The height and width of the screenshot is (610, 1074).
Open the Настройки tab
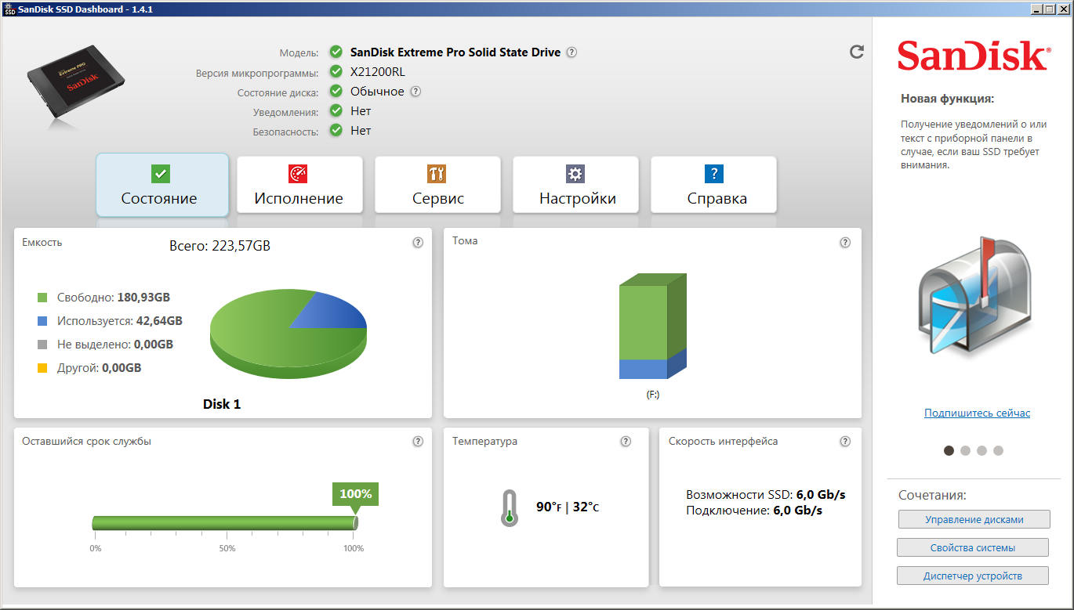pyautogui.click(x=575, y=185)
